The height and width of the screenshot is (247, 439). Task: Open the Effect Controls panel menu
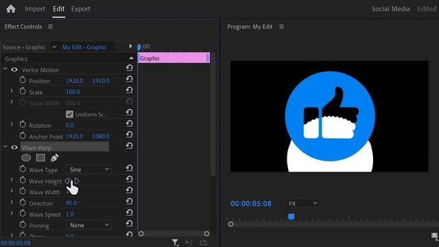coord(50,27)
